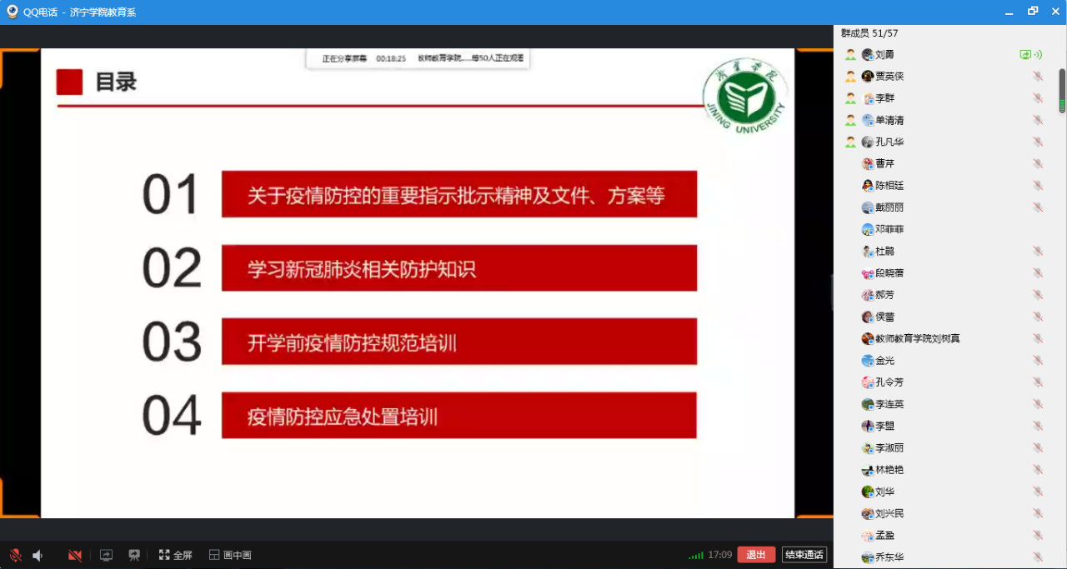This screenshot has height=569, width=1067.
Task: Click 刘勇's screen sharing indicator icon
Action: (x=1025, y=55)
